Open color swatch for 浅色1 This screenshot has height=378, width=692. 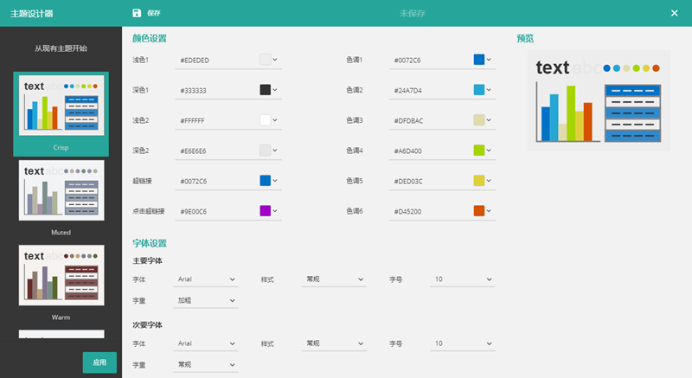266,60
